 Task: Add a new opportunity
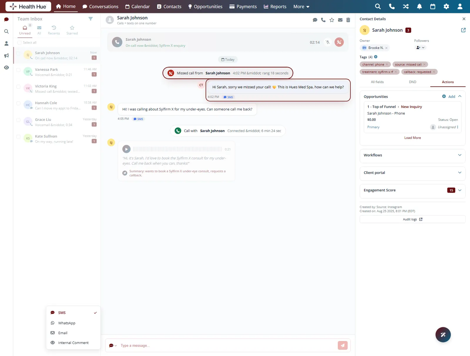449,96
